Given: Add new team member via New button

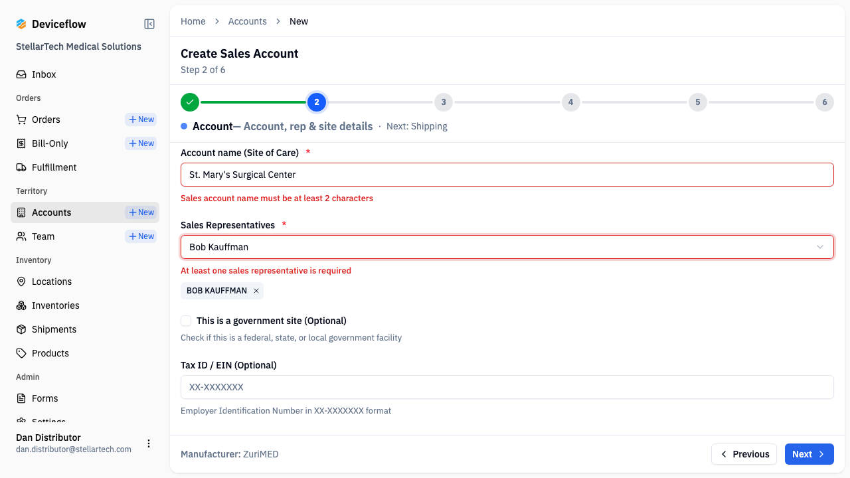Looking at the screenshot, I should (x=141, y=236).
